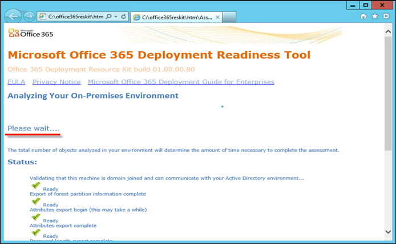Viewport: 396px width, 244px height.
Task: Open the EULA link
Action: point(17,82)
